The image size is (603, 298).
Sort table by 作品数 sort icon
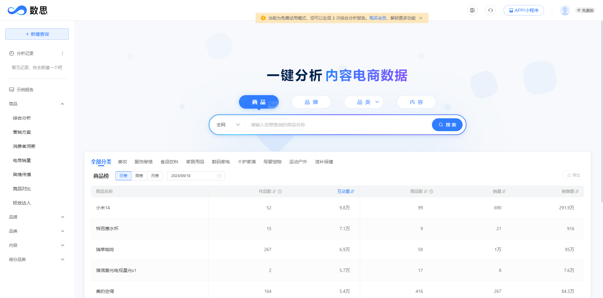(x=274, y=192)
